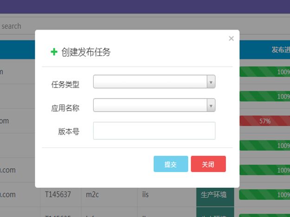Viewport: 290px width, 217px height.
Task: Open the 应用名称 dropdown
Action: [x=154, y=105]
